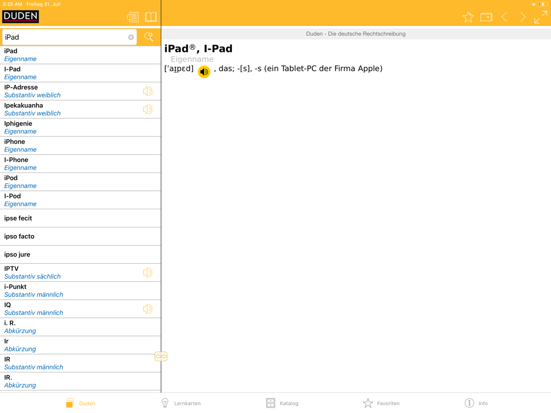Select iPad Eigenname list entry
551x413 pixels.
pos(80,55)
